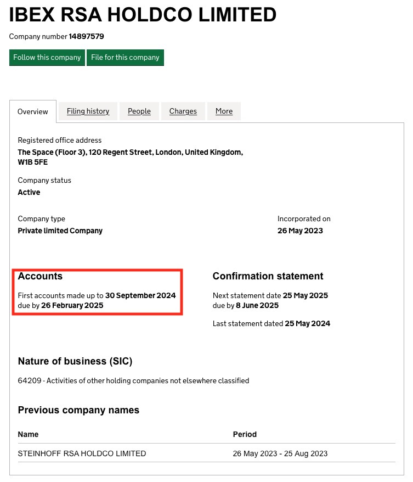413x482 pixels.
Task: Click the previous name STEINHOFF RSA HOLDCO LIMITED
Action: click(x=82, y=453)
